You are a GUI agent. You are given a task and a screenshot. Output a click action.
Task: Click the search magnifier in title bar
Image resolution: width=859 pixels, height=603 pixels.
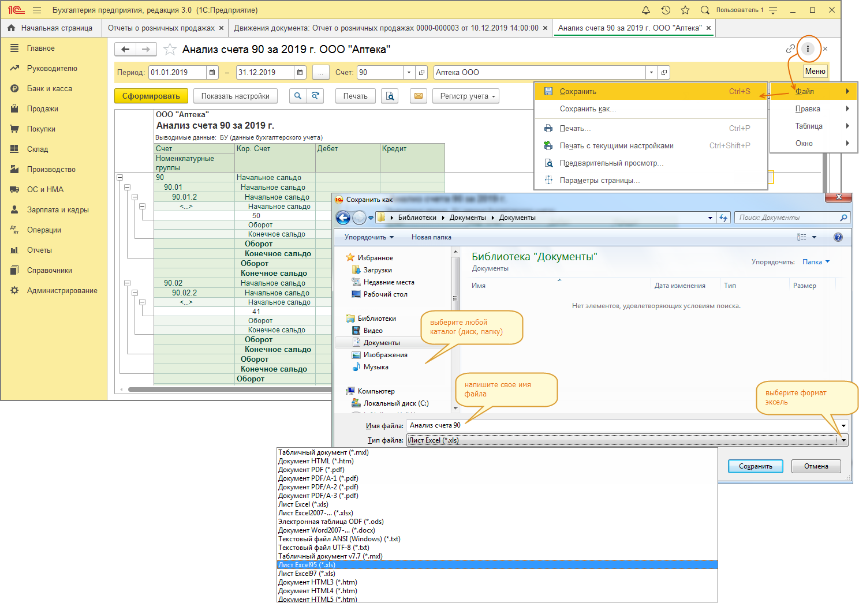[705, 10]
